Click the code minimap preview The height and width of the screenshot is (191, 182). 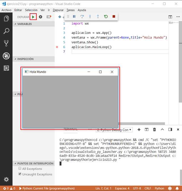pos(173,23)
